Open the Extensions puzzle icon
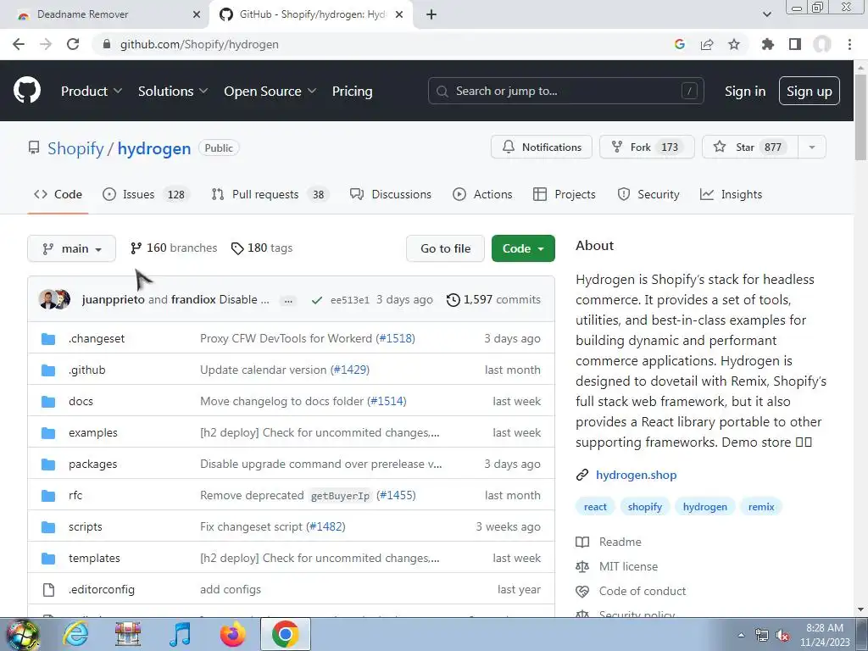This screenshot has height=651, width=868. point(767,44)
